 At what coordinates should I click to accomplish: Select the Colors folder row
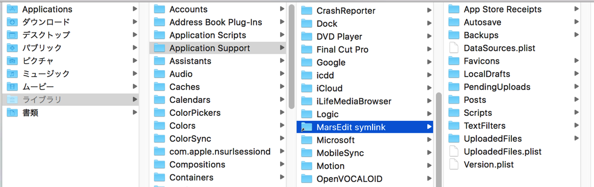[218, 126]
